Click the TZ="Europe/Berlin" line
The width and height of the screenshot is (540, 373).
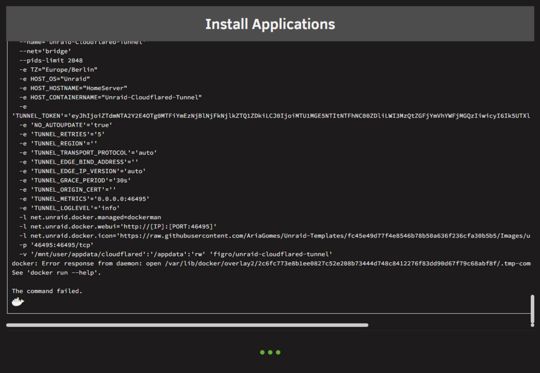tap(58, 70)
